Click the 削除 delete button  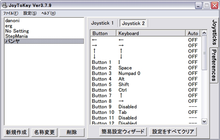click(72, 132)
